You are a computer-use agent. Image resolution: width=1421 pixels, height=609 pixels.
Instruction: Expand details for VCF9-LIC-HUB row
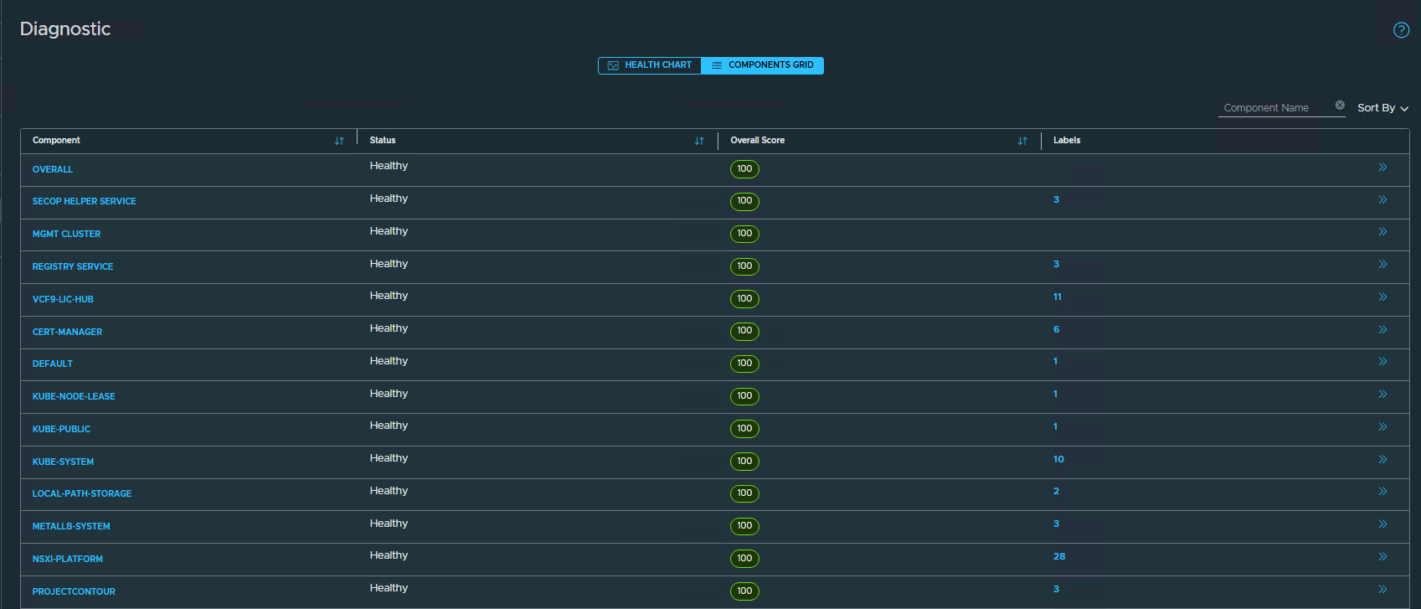[x=1382, y=297]
